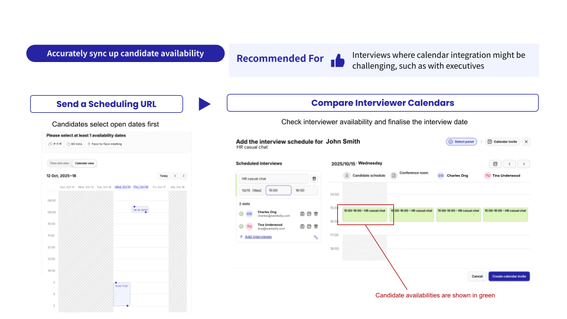
Task: Show previous week in candidate calendar
Action: tap(175, 175)
